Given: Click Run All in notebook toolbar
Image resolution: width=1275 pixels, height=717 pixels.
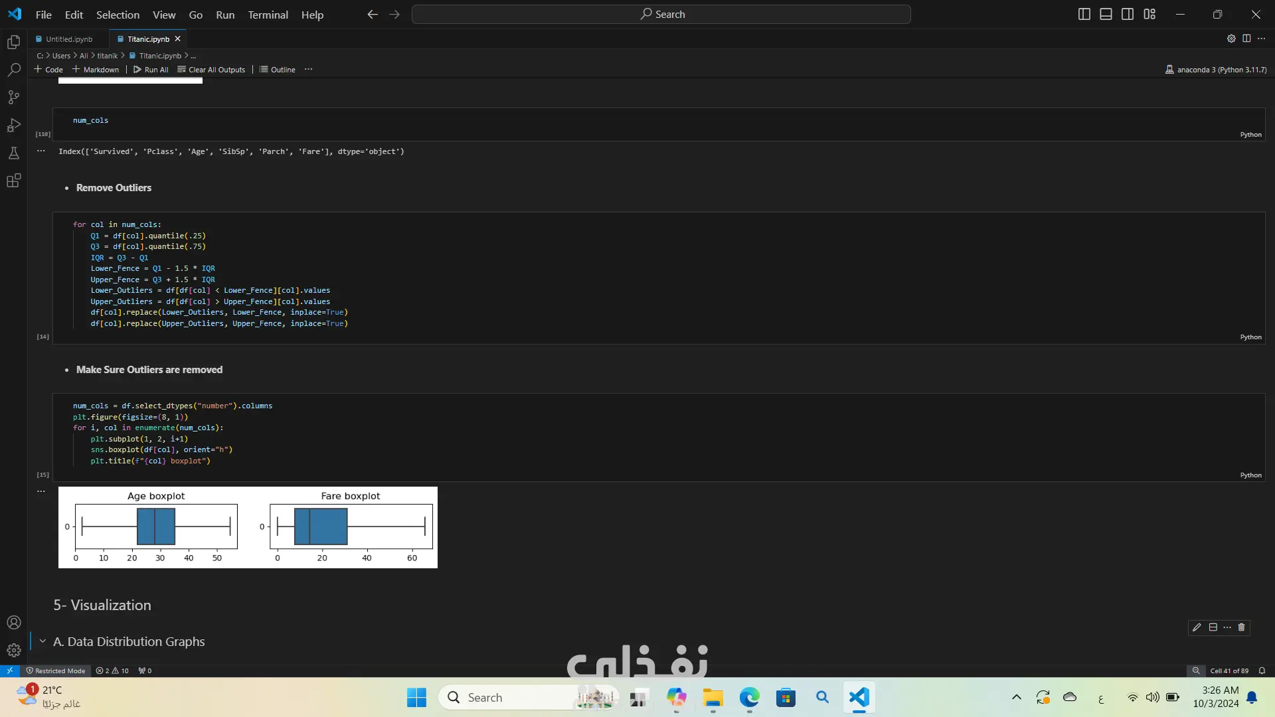Looking at the screenshot, I should pyautogui.click(x=151, y=70).
